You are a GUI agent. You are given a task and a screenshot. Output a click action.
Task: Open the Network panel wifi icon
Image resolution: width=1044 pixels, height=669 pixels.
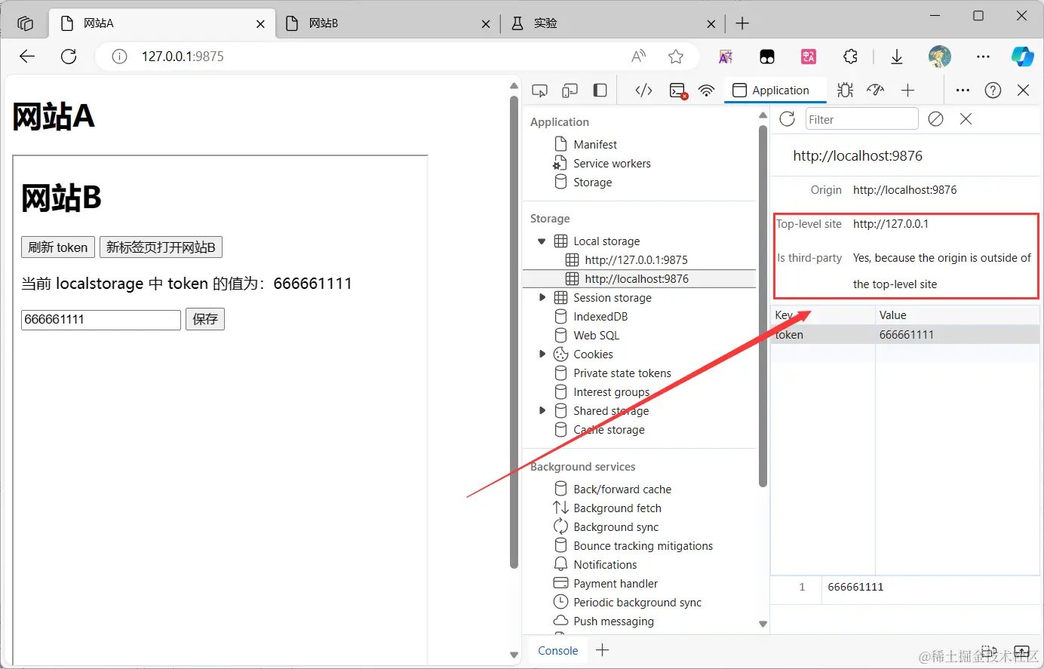(x=706, y=91)
